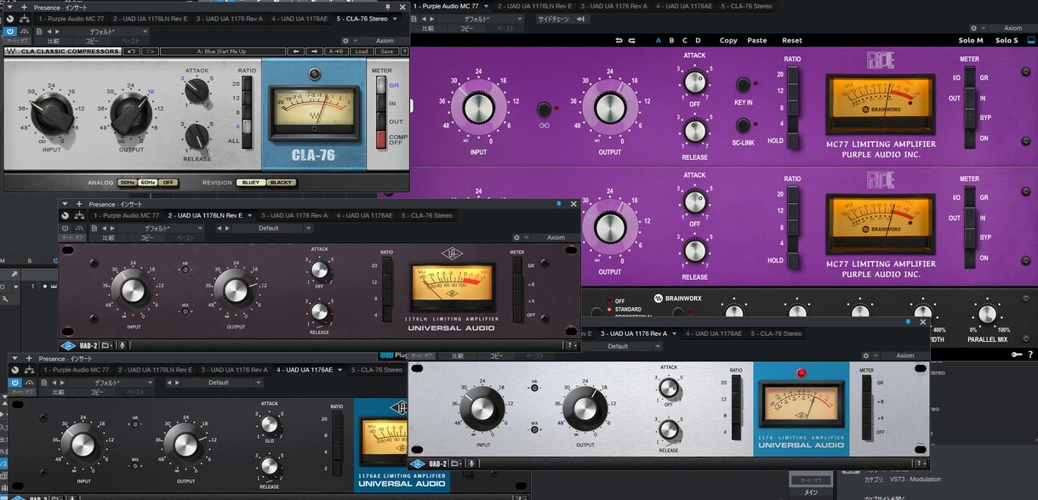Select ratio 20 on CLA-76
1038x500 pixels.
[x=248, y=84]
